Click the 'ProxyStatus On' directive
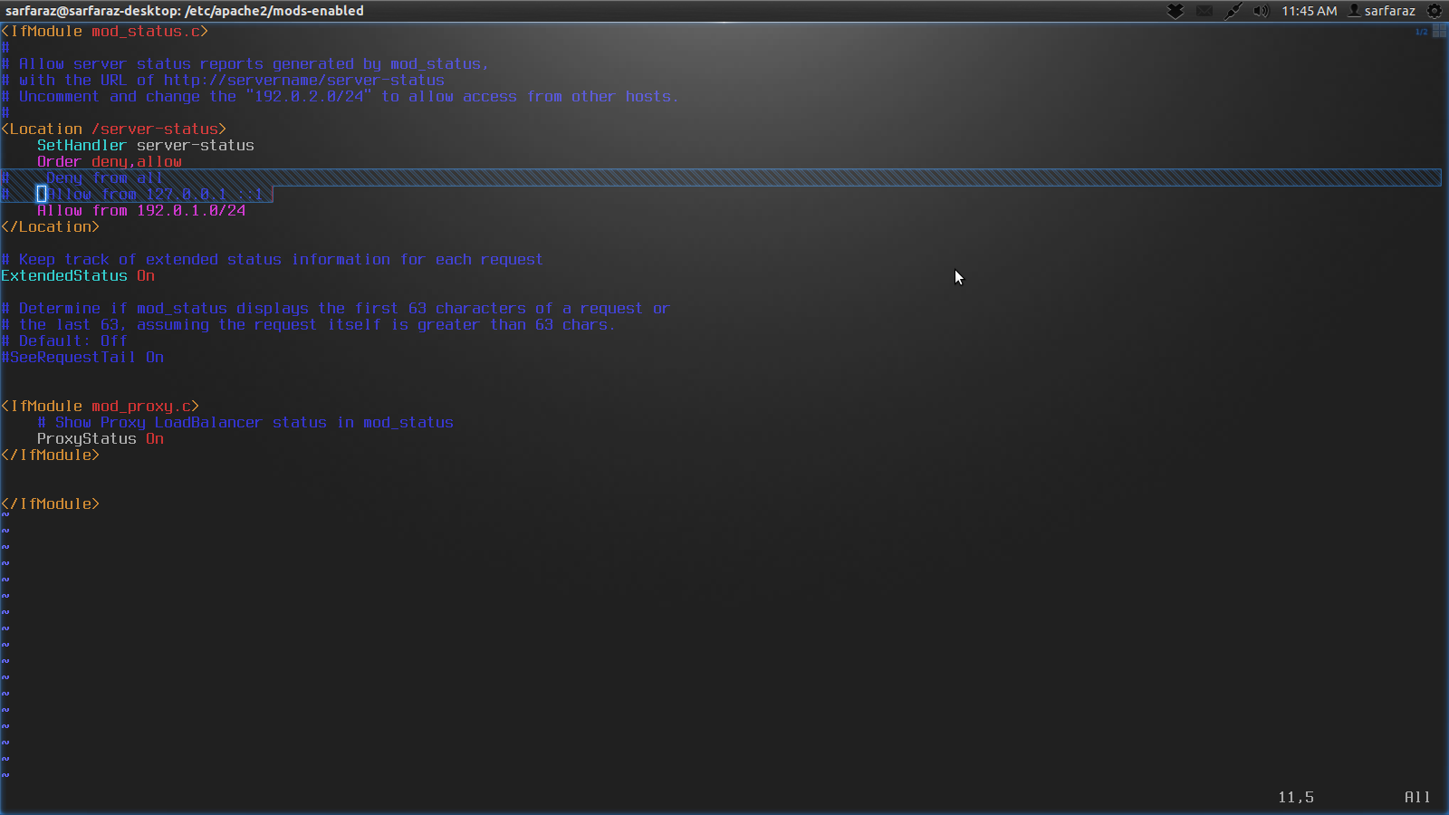Image resolution: width=1449 pixels, height=815 pixels. coord(101,439)
